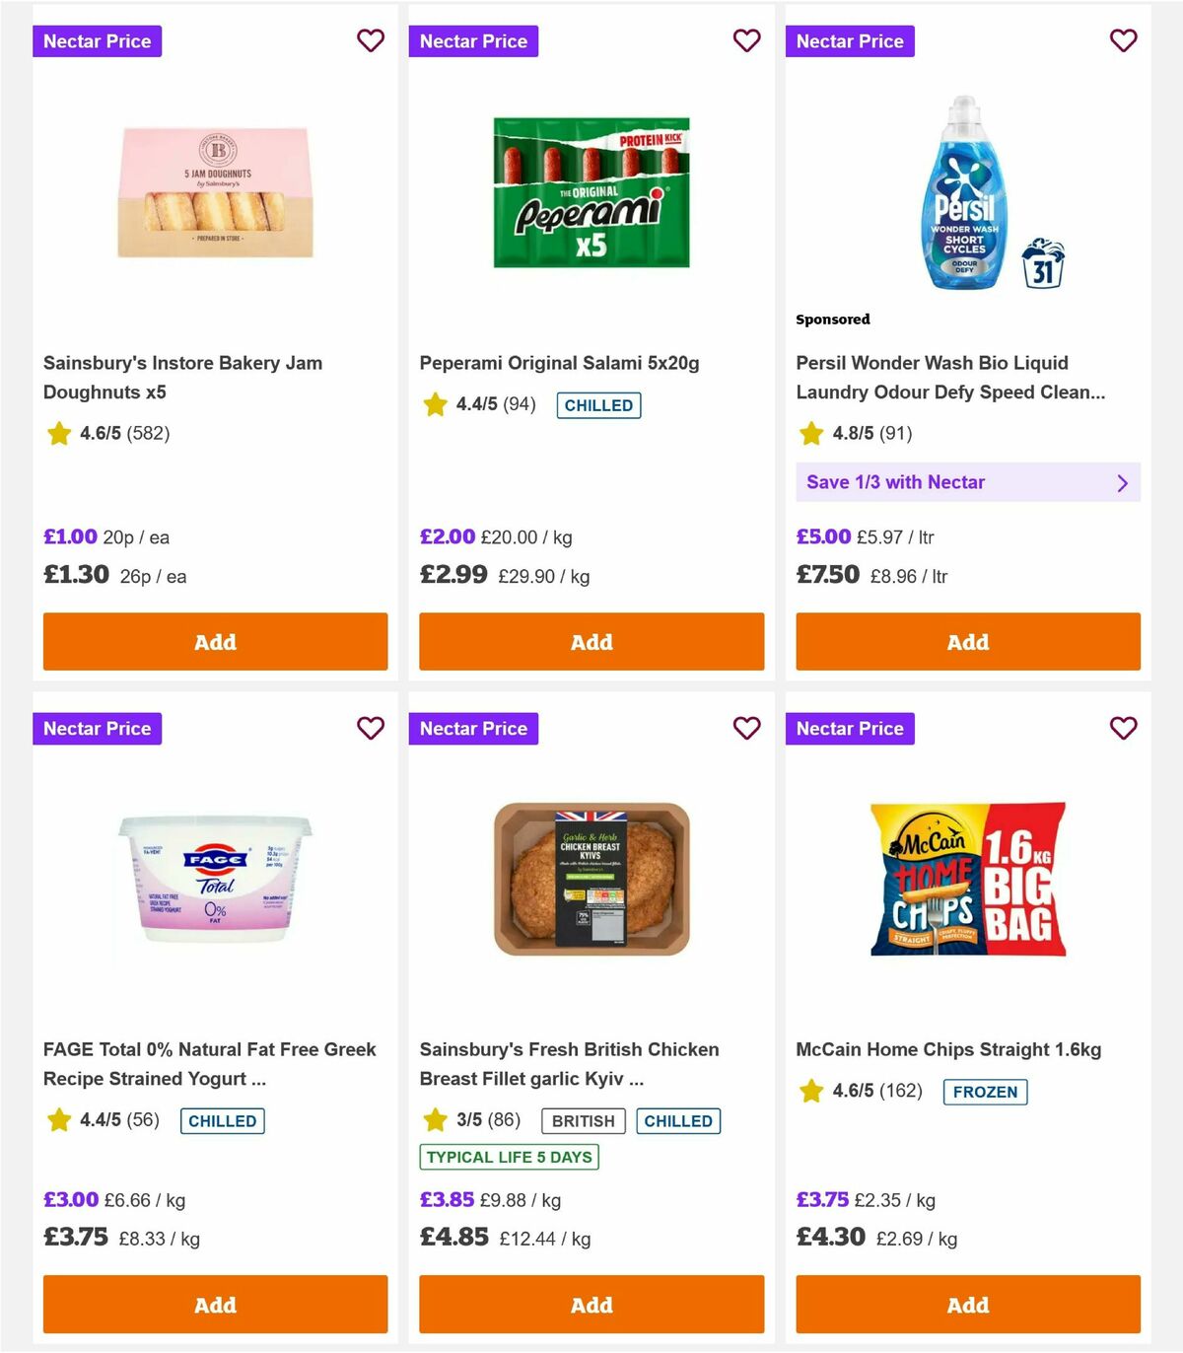Favorite the FAGE yogurt with the heart icon
1183x1353 pixels.
pyautogui.click(x=371, y=729)
